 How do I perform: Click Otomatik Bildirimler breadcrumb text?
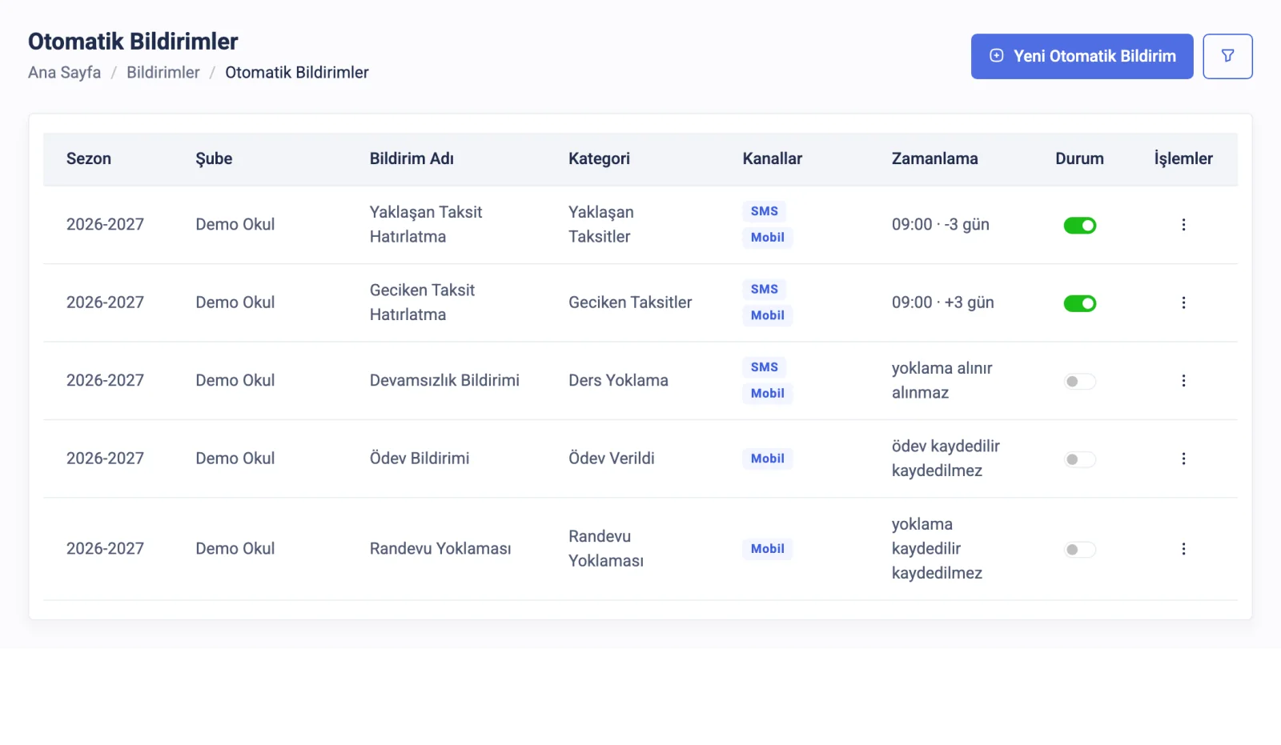pos(297,72)
